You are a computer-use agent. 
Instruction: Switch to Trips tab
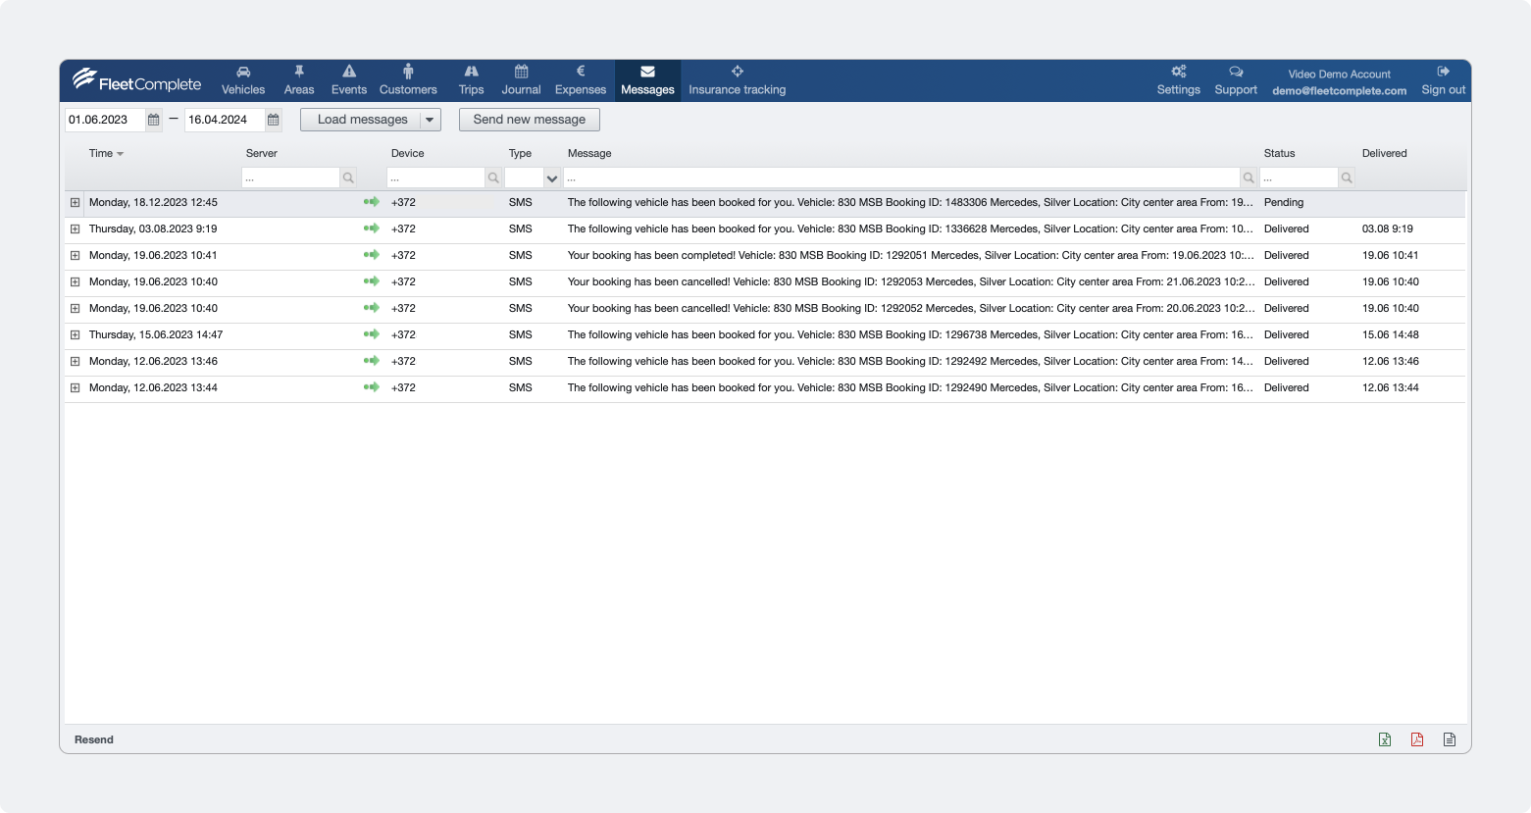471,80
